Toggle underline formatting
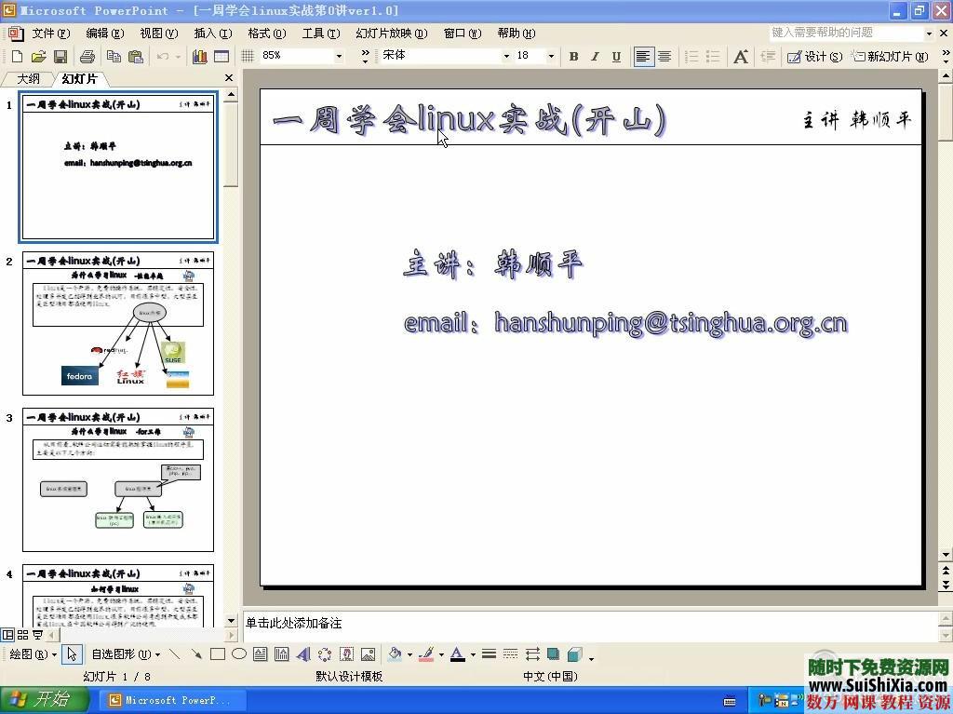Viewport: 953px width, 714px height. click(616, 57)
